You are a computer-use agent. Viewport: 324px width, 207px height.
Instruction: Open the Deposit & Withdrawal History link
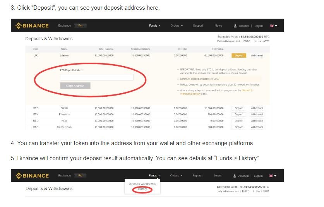tap(216, 92)
